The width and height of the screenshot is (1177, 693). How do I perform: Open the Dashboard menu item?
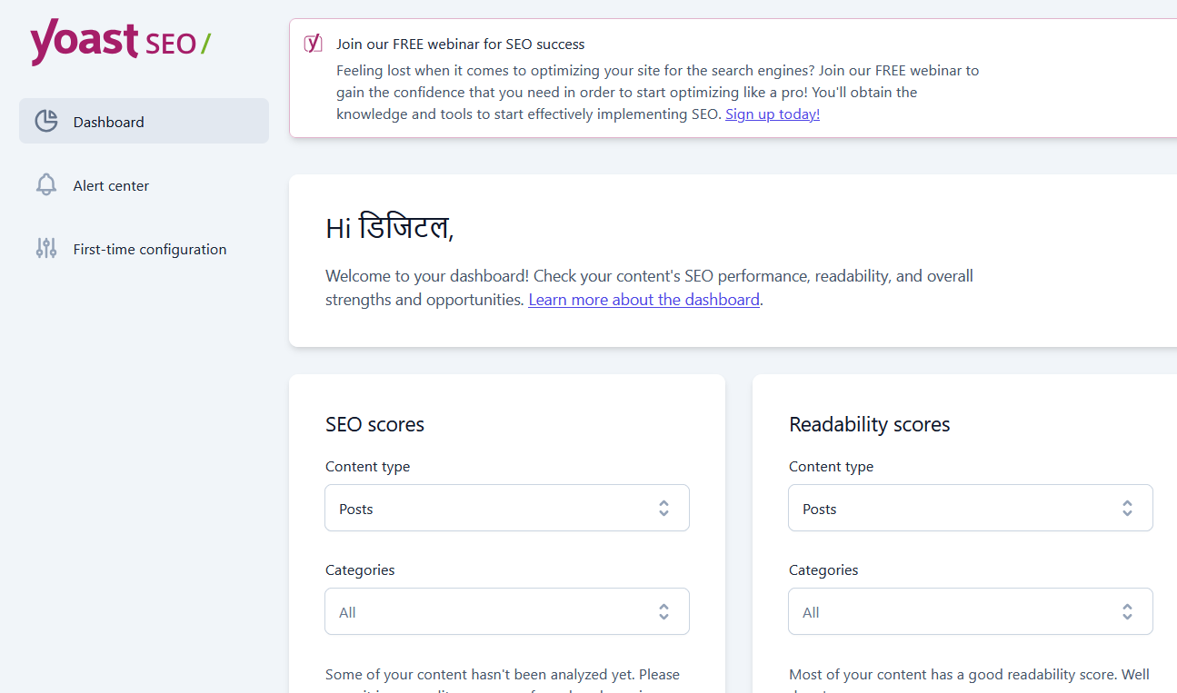click(109, 122)
